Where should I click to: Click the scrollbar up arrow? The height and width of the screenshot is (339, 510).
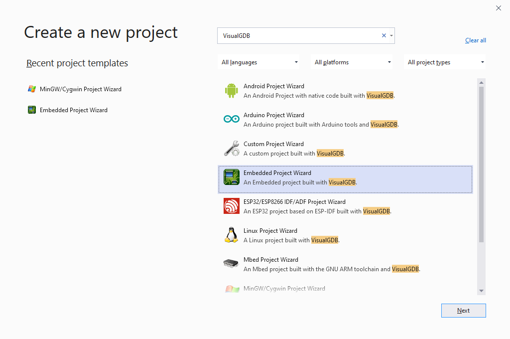coord(482,82)
